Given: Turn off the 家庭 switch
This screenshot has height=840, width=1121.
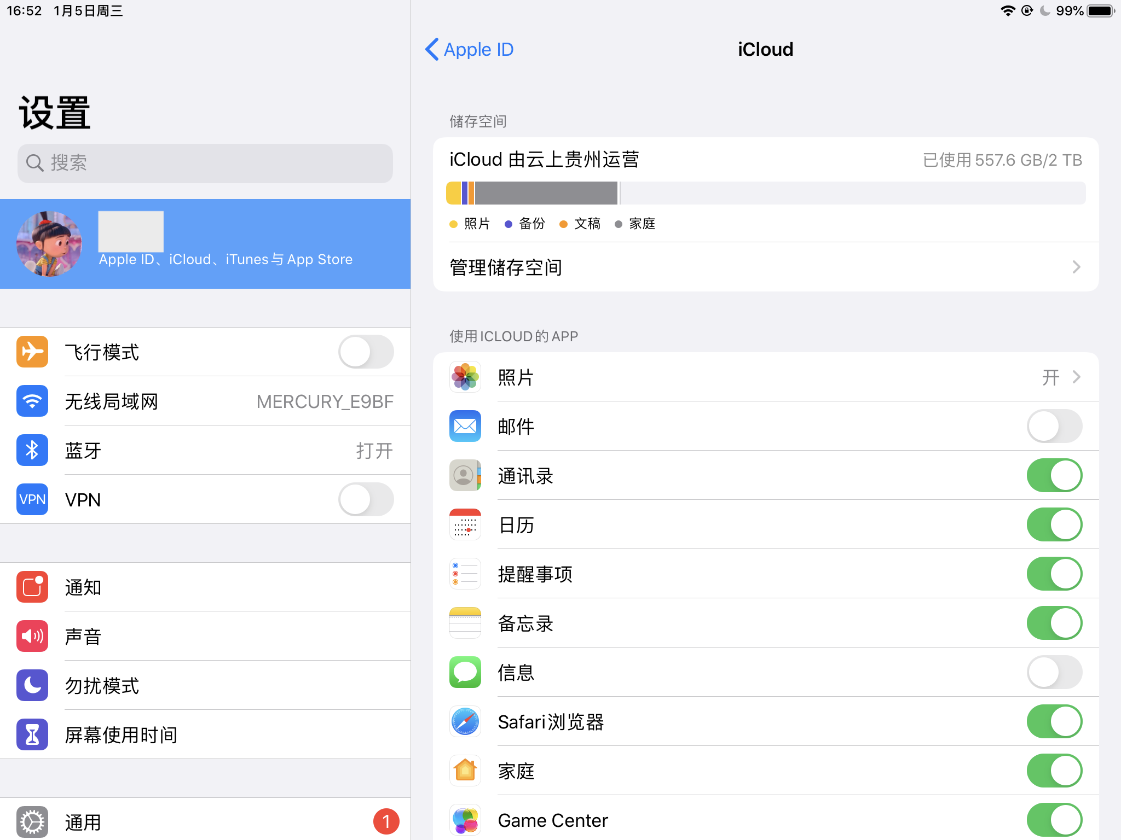Looking at the screenshot, I should pyautogui.click(x=1054, y=771).
